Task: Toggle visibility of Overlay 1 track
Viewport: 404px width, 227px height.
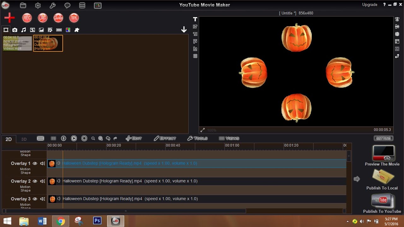Action: (35, 163)
